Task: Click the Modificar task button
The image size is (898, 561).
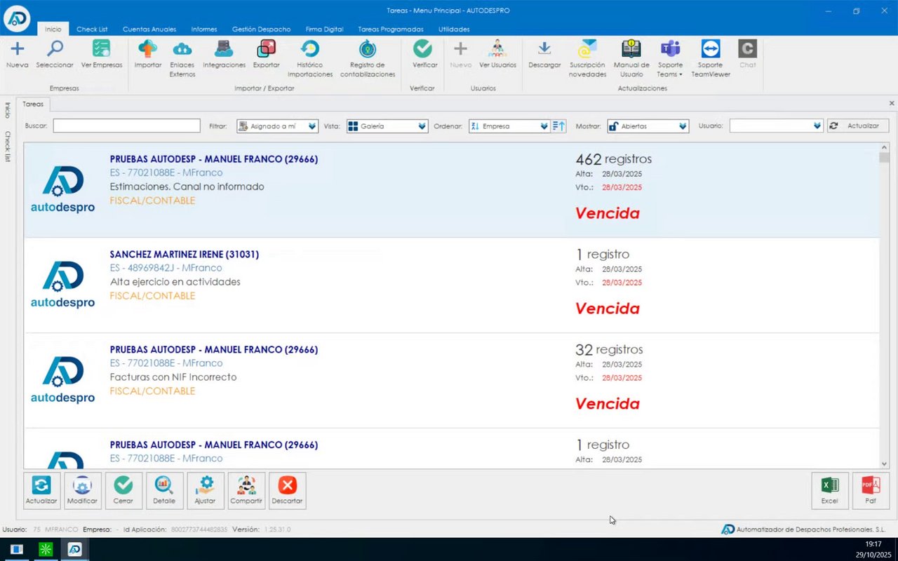Action: 82,490
